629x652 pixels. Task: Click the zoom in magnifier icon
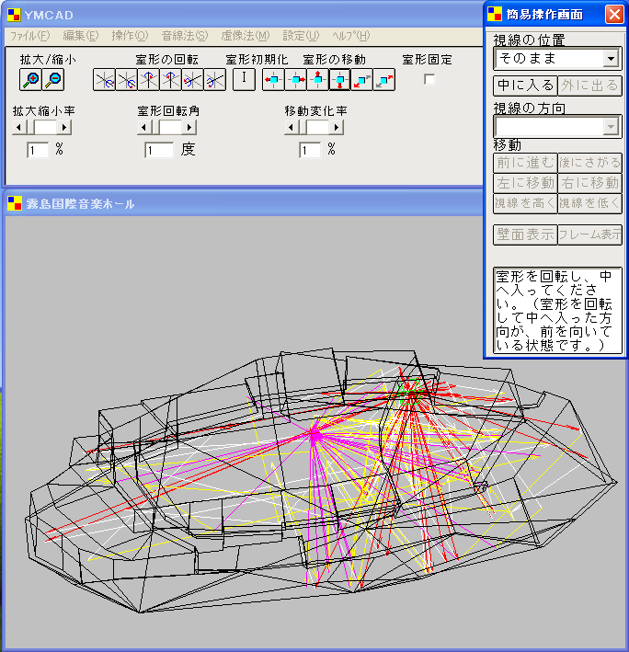[30, 79]
